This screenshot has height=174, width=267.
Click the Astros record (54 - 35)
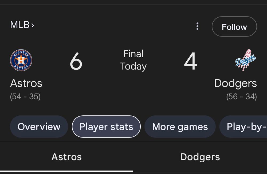pyautogui.click(x=25, y=96)
